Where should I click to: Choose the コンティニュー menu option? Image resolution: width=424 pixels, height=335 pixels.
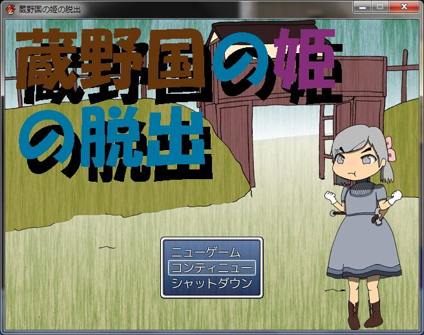[211, 268]
